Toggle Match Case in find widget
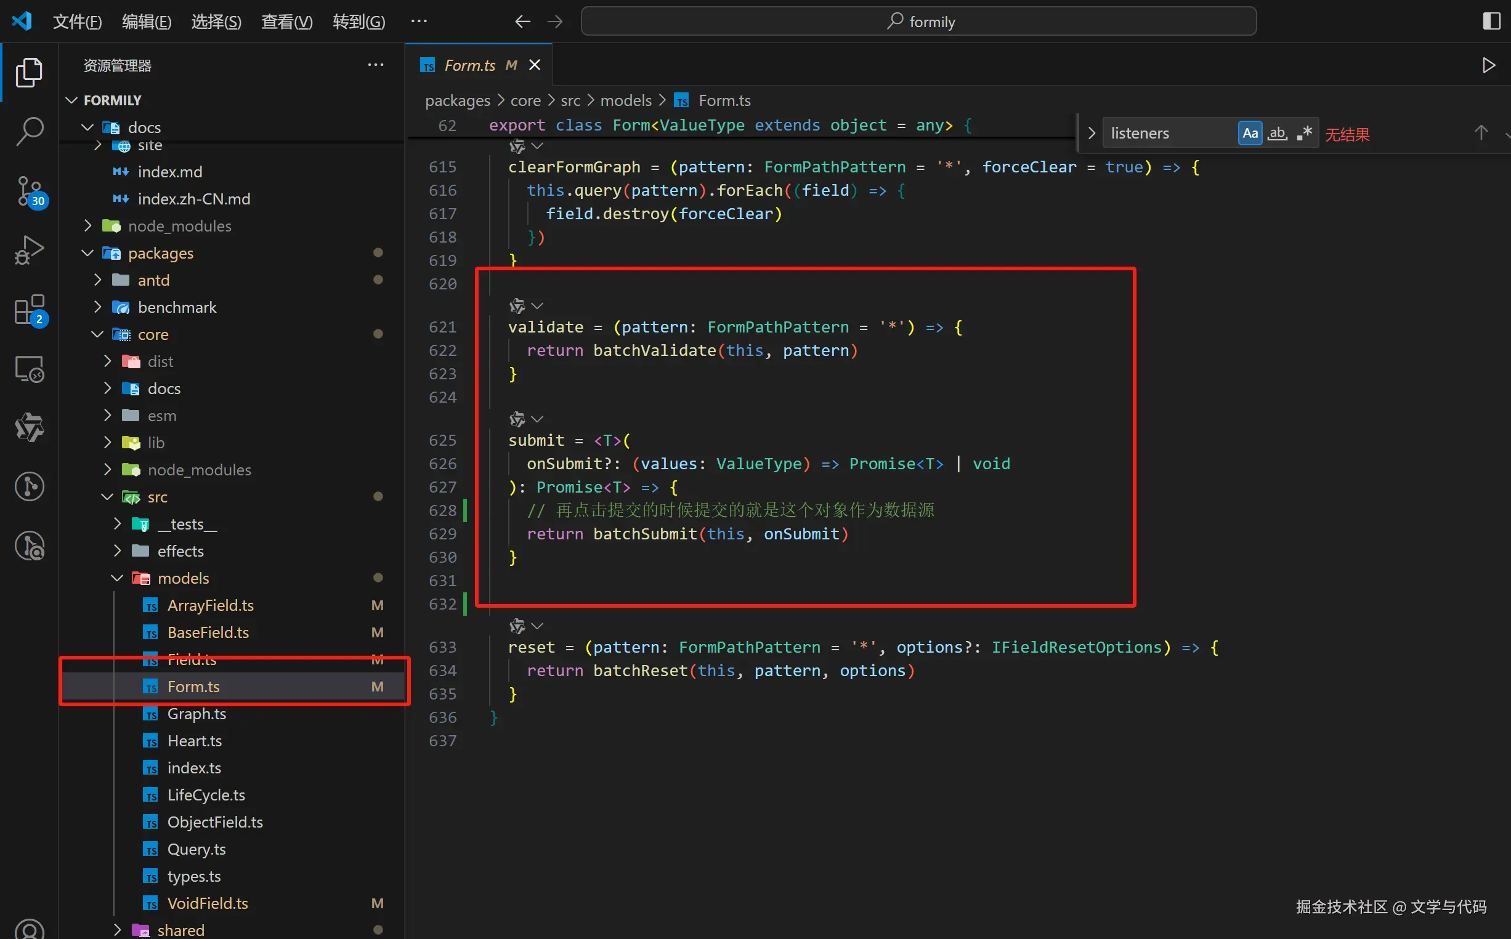 pos(1249,133)
